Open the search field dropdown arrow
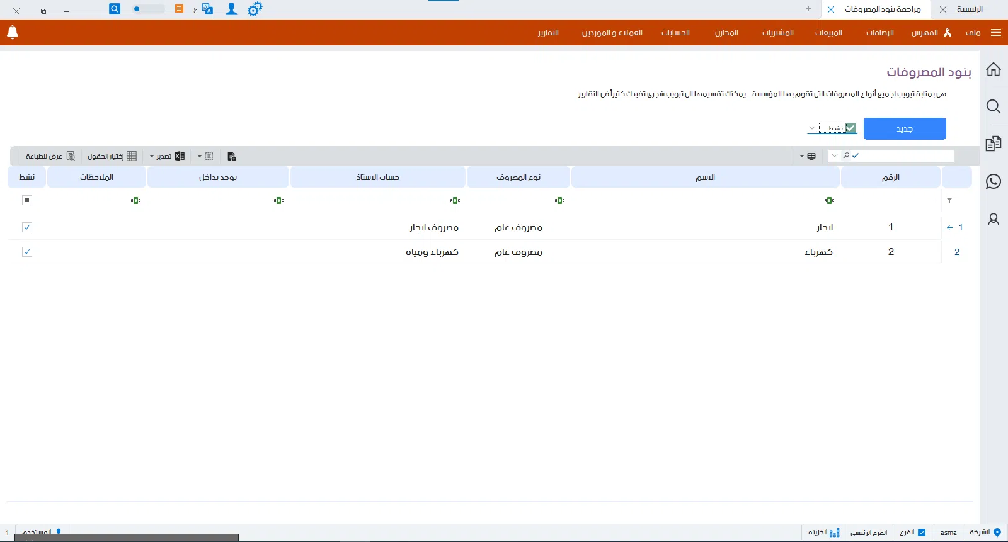Image resolution: width=1008 pixels, height=542 pixels. 835,155
